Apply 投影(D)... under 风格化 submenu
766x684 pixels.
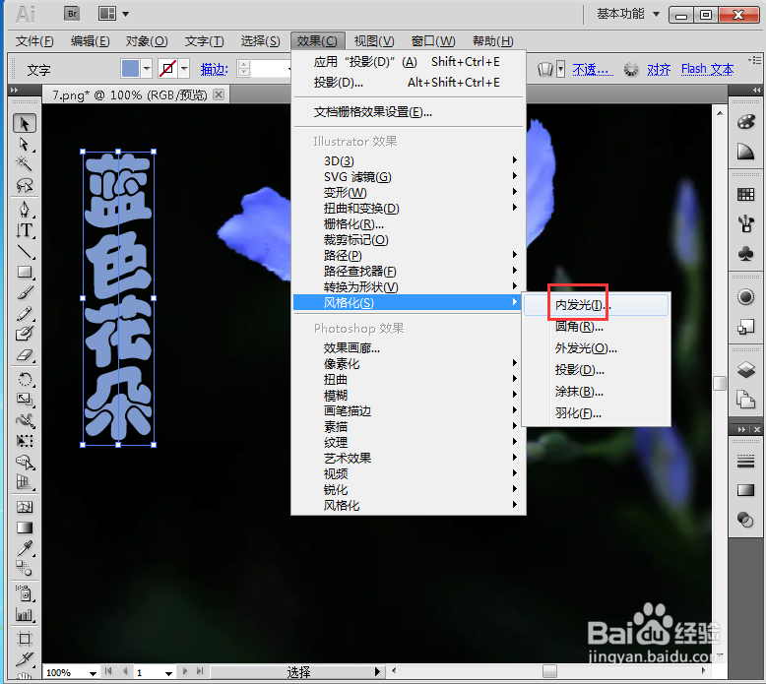(x=596, y=370)
